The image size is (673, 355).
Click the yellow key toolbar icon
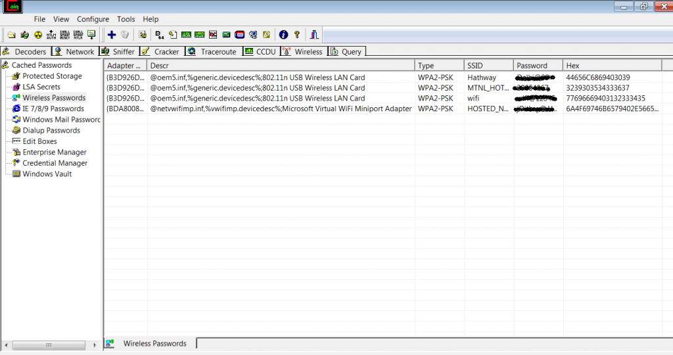(x=266, y=35)
